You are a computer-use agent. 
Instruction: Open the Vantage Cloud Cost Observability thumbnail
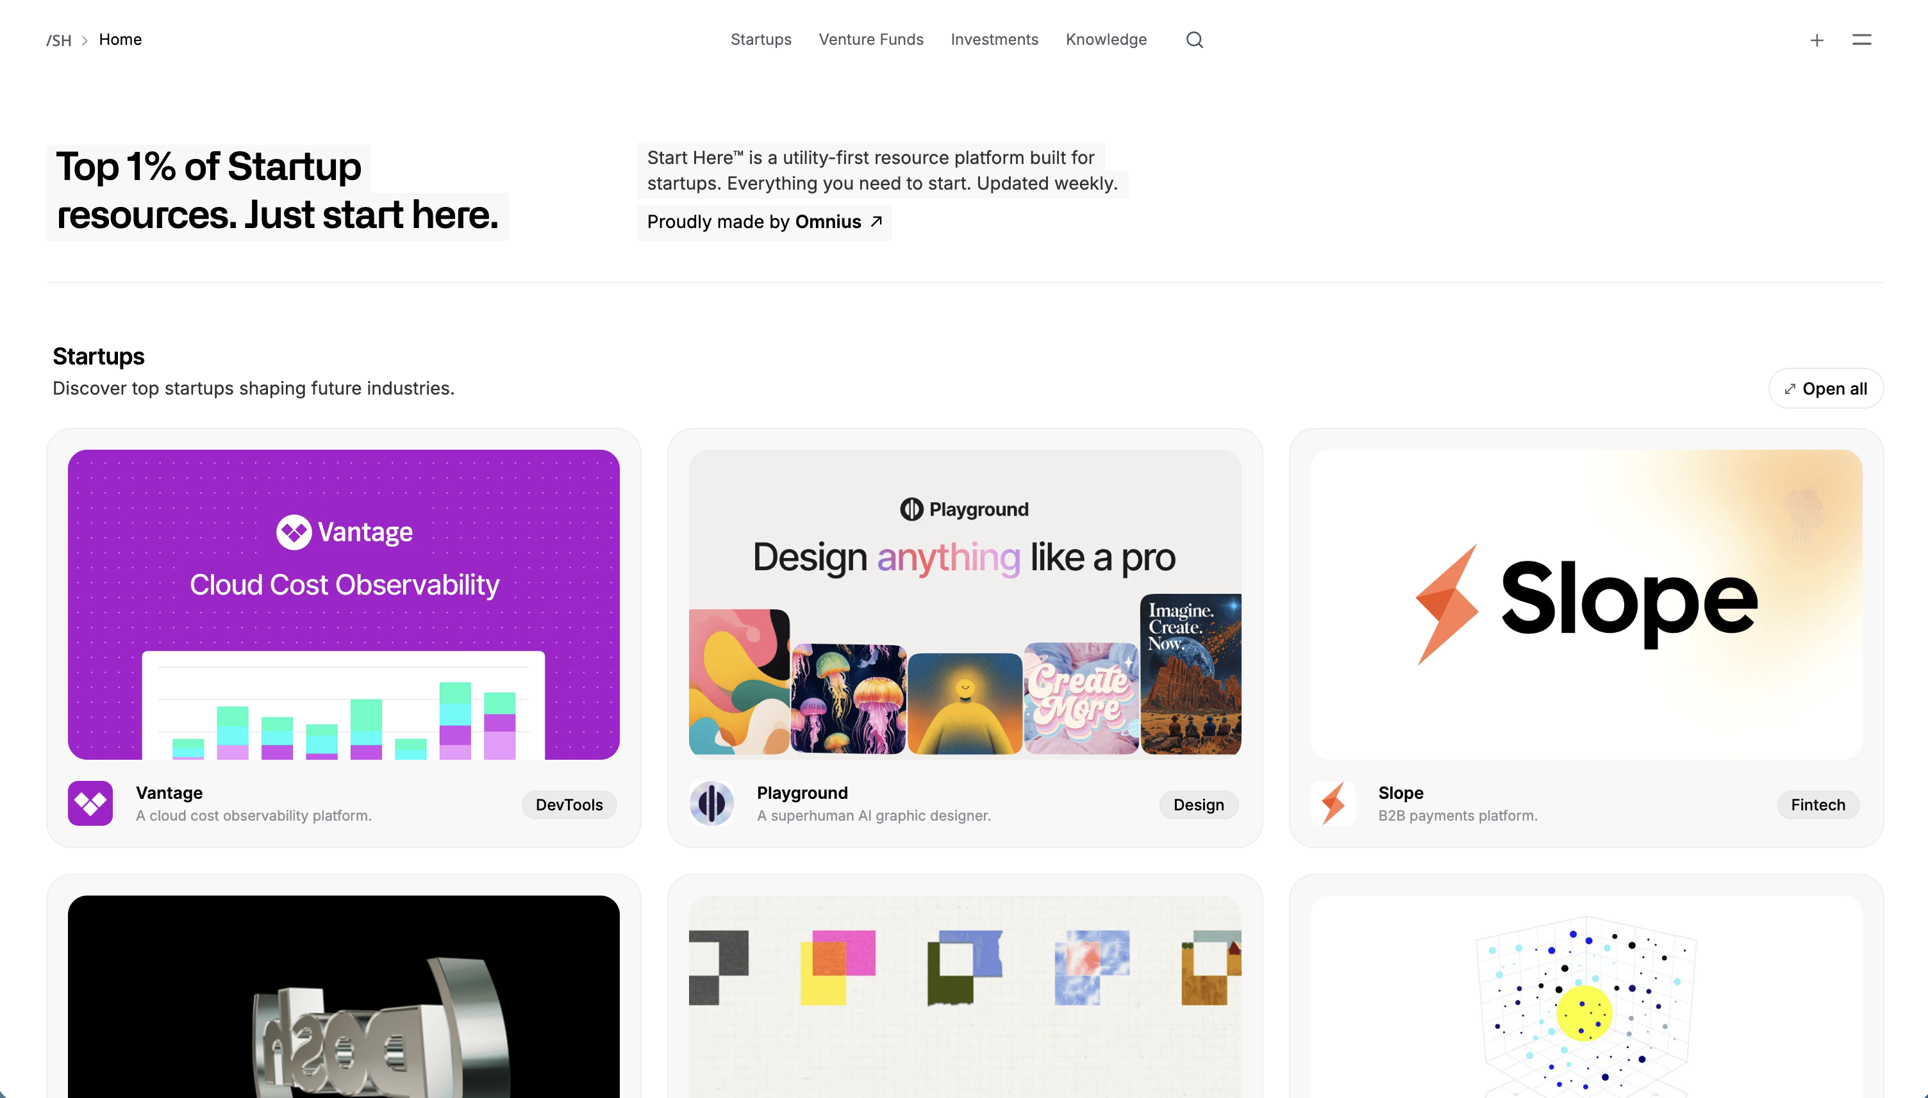pos(344,605)
